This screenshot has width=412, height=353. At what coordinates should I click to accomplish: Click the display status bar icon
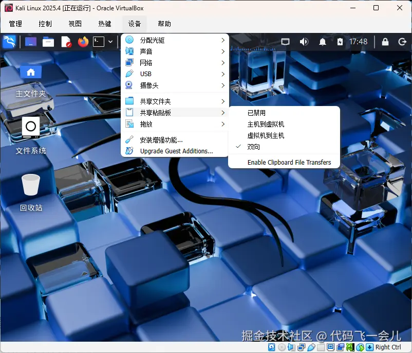pos(330,347)
